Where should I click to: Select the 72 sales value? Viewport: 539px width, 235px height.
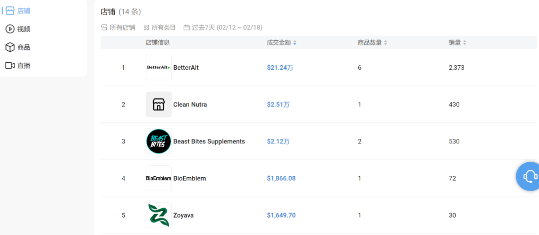point(452,178)
